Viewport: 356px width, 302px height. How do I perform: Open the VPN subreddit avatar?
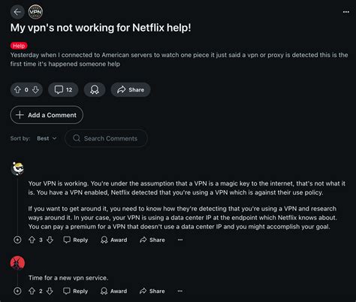tap(35, 12)
